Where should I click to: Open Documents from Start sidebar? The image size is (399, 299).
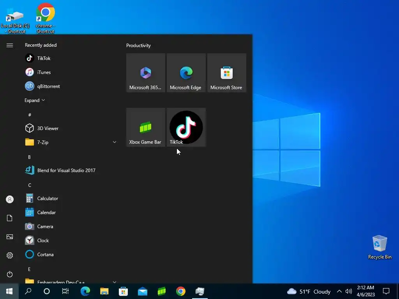coord(10,218)
